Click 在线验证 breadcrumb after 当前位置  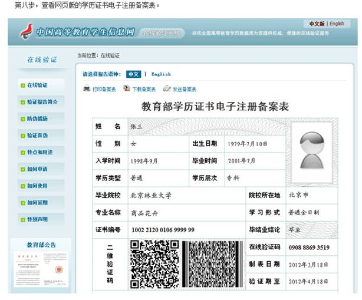[x=110, y=55]
